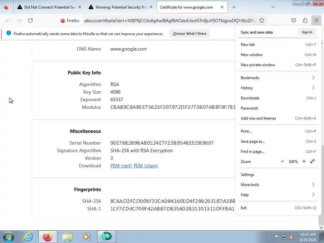324x243 pixels.
Task: Click the Serial Number value 00:E7:68:28…
Action: click(x=162, y=143)
